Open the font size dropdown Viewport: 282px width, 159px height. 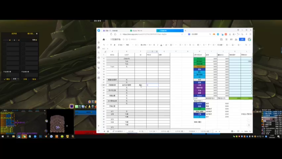pyautogui.click(x=150, y=45)
